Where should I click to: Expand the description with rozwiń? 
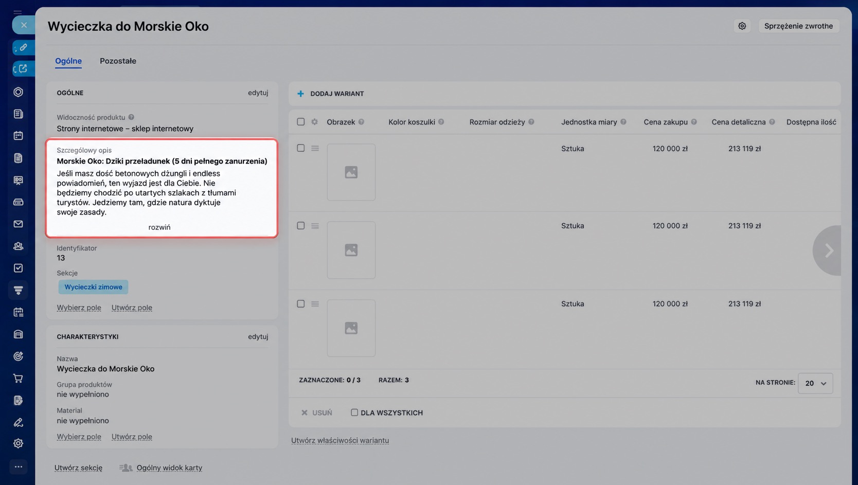(159, 227)
